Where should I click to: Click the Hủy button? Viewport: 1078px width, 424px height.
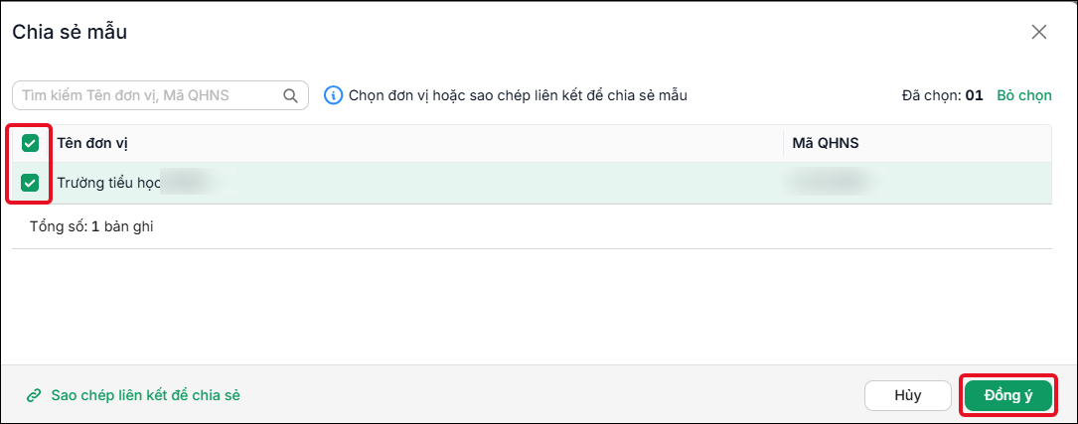[907, 395]
